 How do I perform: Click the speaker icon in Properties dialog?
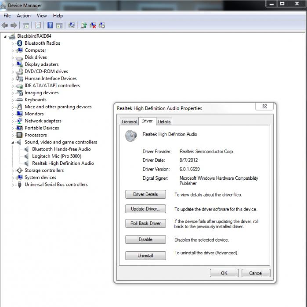[131, 136]
